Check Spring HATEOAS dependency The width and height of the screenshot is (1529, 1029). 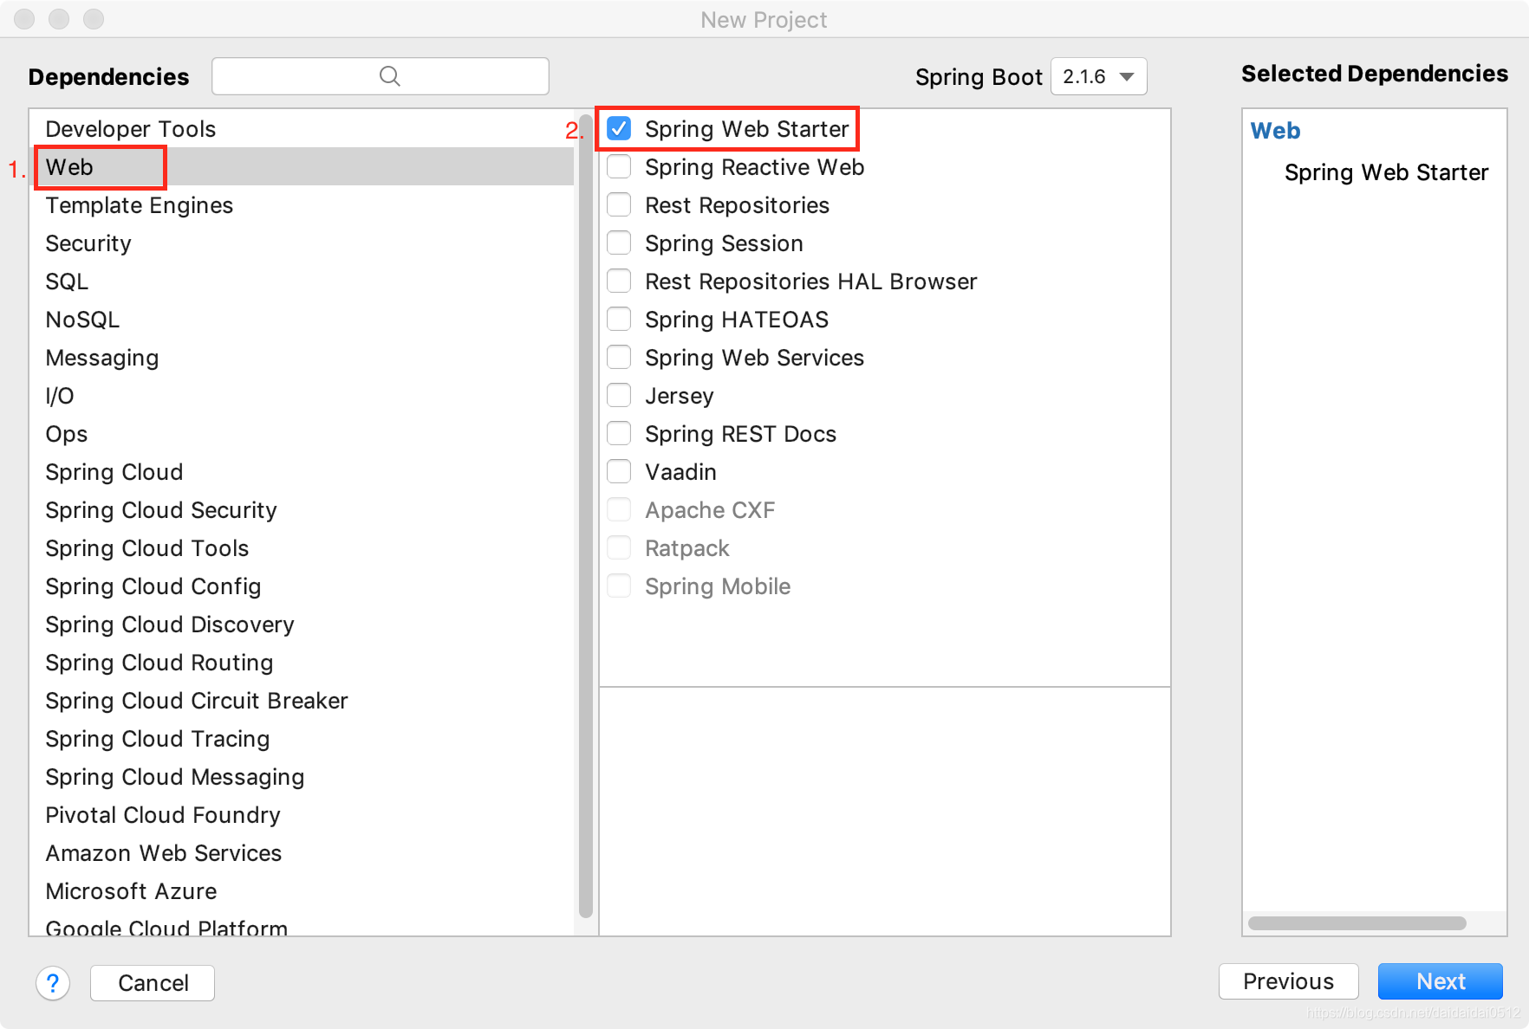tap(619, 319)
